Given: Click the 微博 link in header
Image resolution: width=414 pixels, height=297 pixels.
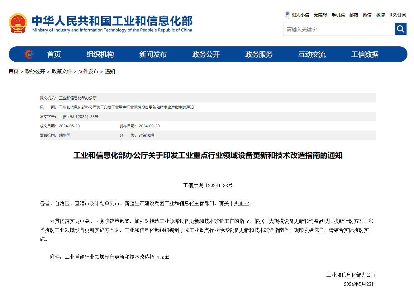Looking at the screenshot, I should [380, 15].
